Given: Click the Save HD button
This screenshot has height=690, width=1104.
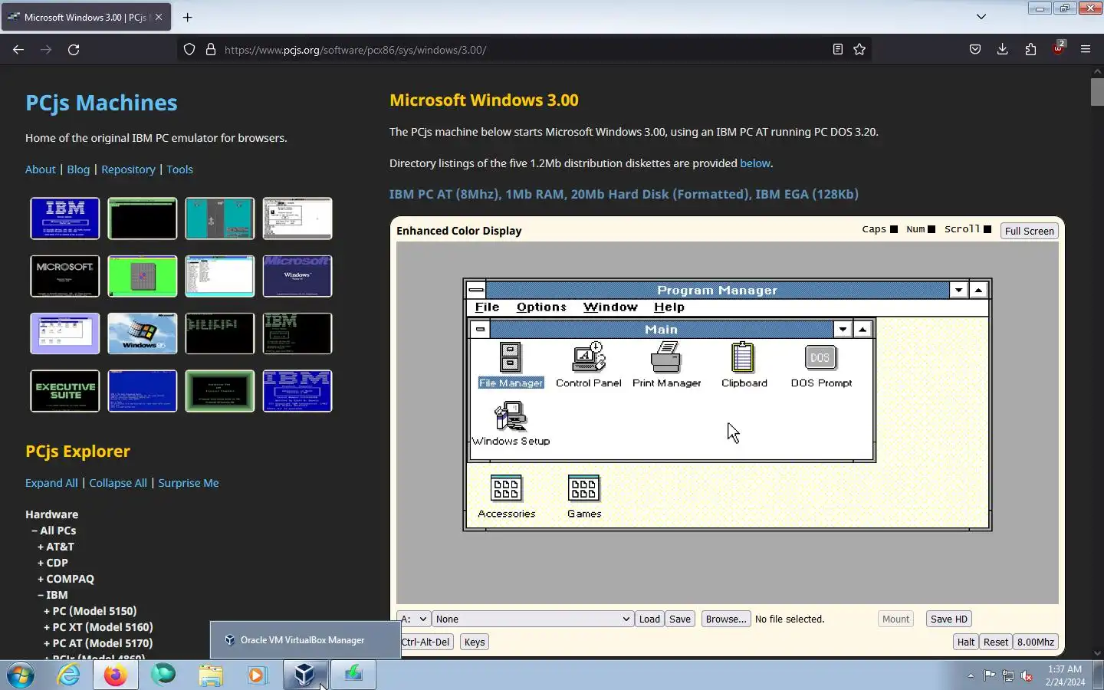Looking at the screenshot, I should point(948,619).
